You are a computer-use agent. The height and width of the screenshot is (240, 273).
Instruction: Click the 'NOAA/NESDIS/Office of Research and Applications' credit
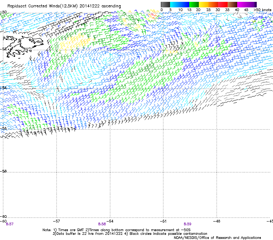tap(217, 238)
